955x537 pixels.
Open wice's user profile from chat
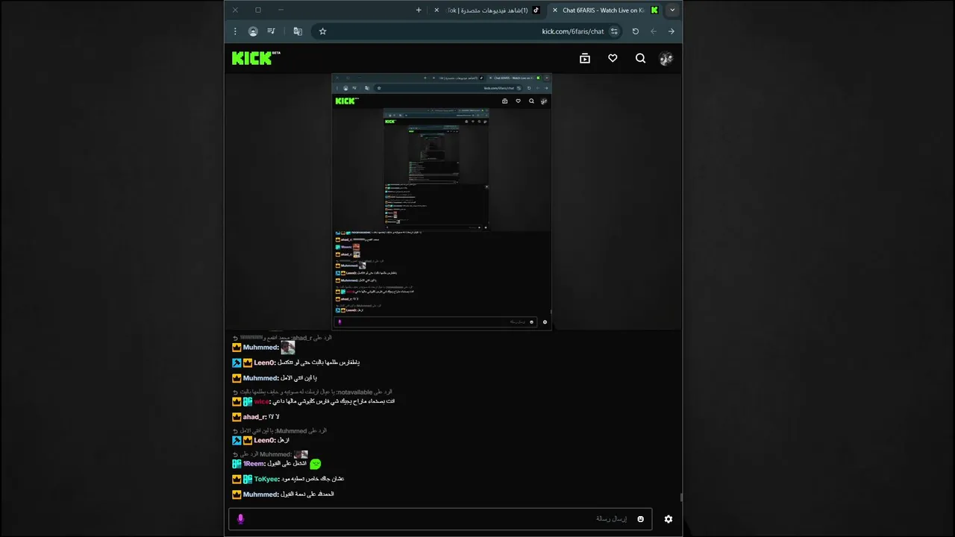[261, 401]
